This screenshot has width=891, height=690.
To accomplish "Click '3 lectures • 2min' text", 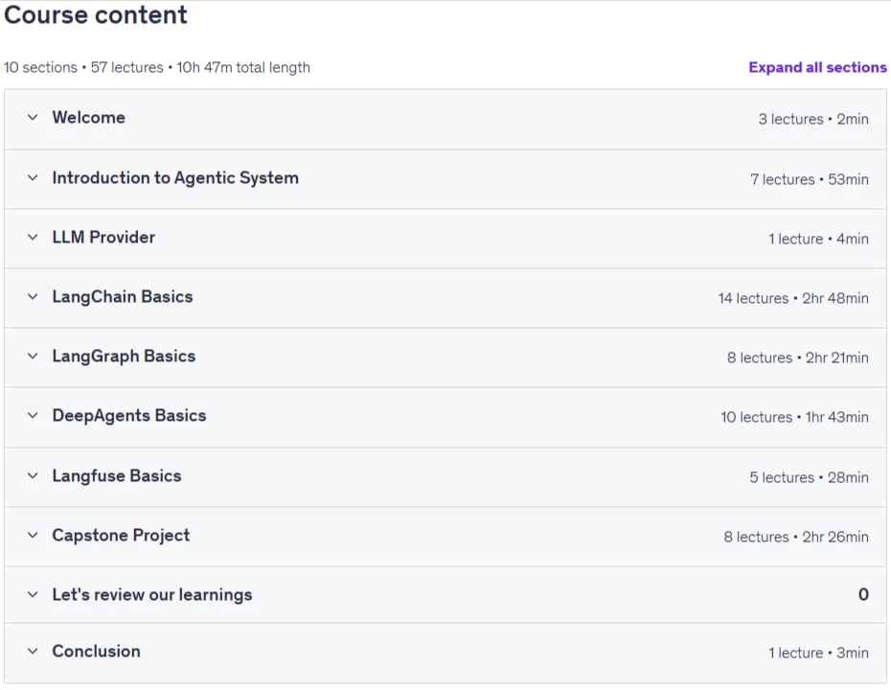I will point(813,120).
